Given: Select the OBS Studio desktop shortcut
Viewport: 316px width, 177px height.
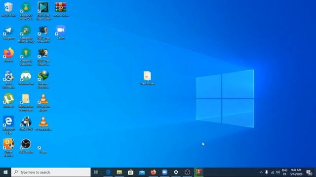Looking at the screenshot, I should coord(26,146).
